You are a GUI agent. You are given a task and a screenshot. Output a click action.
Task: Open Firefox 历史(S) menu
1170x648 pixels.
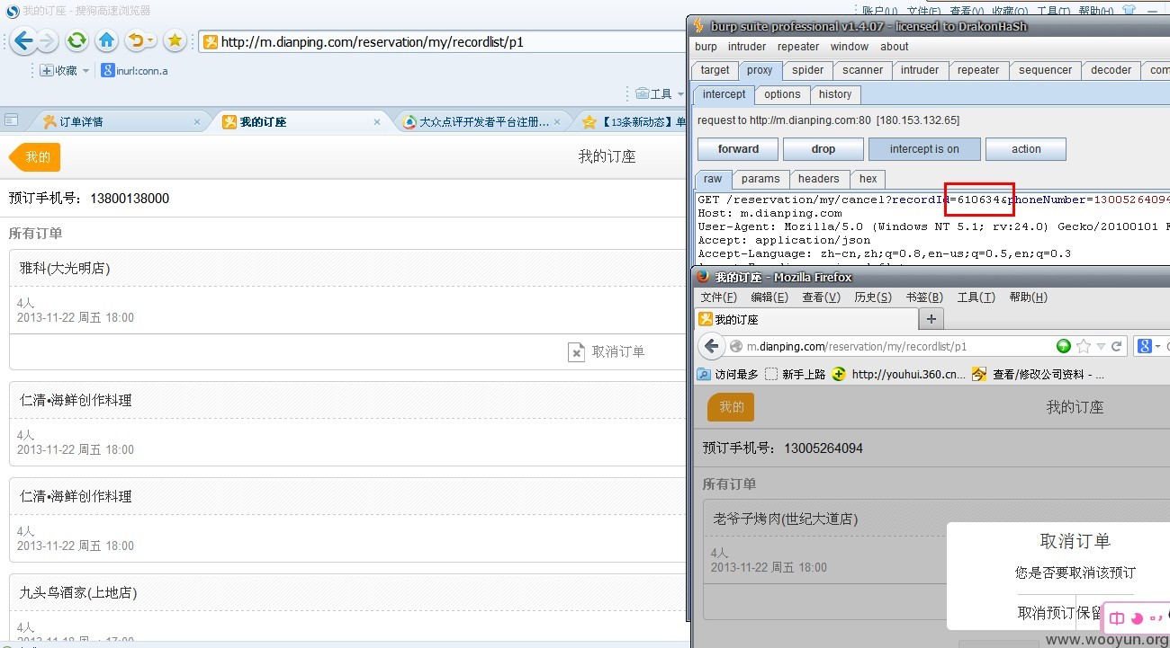coord(873,297)
